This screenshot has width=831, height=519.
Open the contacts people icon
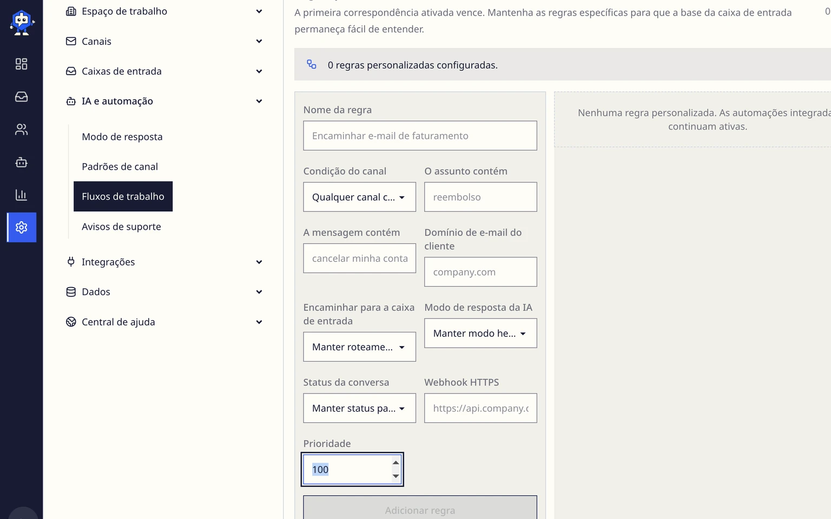click(x=22, y=130)
